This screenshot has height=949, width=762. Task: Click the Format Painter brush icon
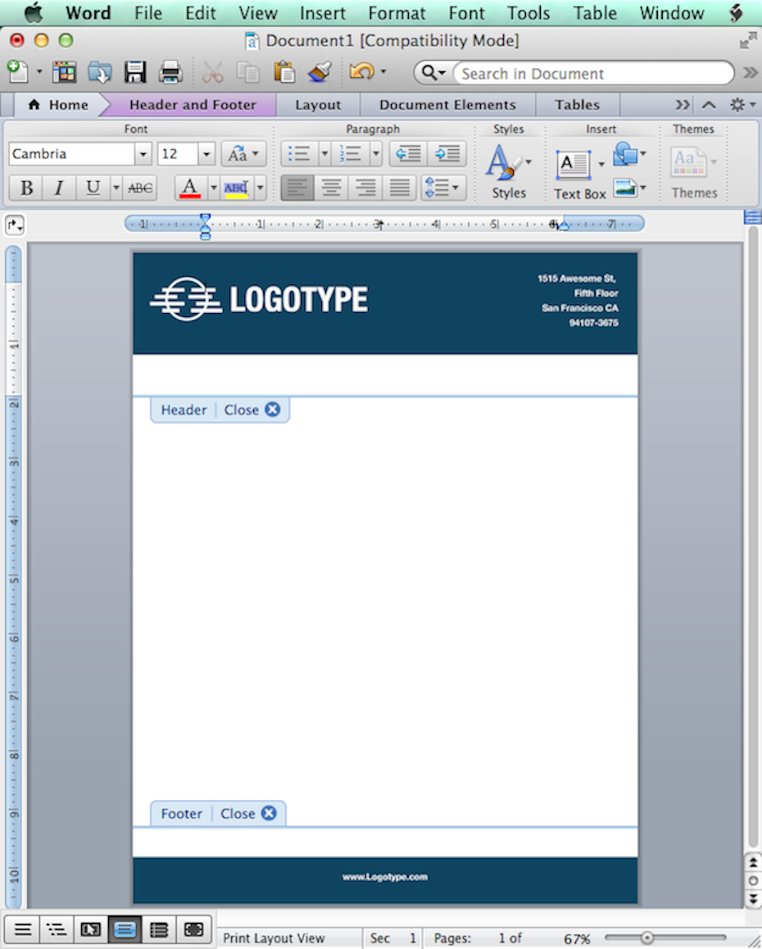click(319, 73)
